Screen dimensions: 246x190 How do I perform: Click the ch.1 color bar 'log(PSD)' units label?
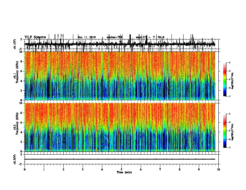[x=233, y=81]
